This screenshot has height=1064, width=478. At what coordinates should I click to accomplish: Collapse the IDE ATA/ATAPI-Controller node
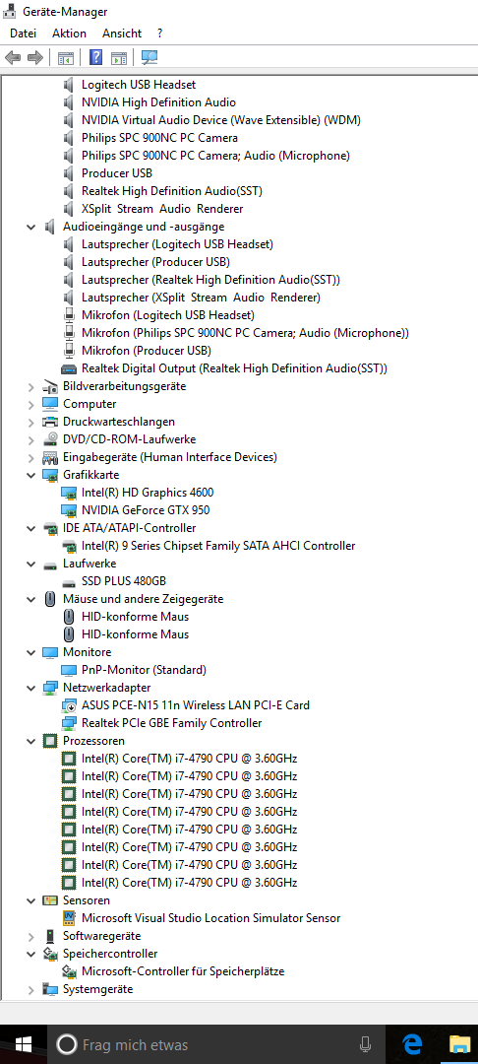[x=30, y=528]
